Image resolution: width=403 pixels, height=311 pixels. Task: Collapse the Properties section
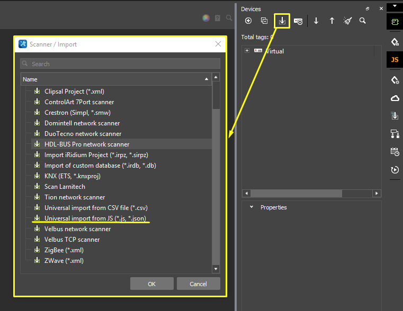click(252, 207)
